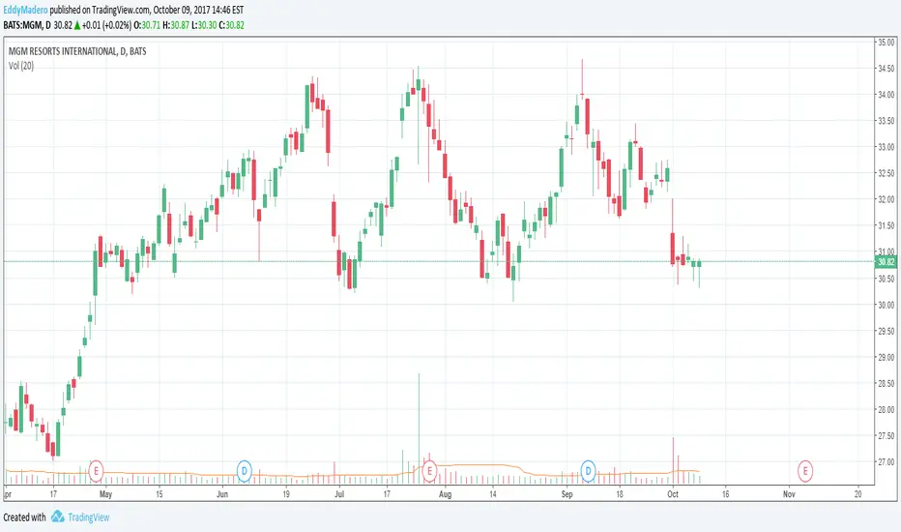
Task: Click the high value 'H:30.87'
Action: pos(176,25)
